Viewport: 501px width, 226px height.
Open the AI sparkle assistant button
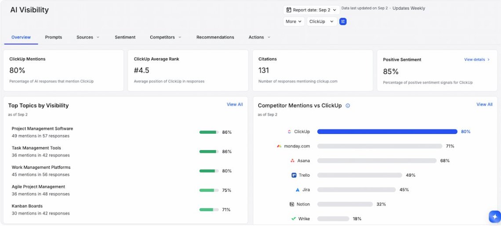pos(495,216)
